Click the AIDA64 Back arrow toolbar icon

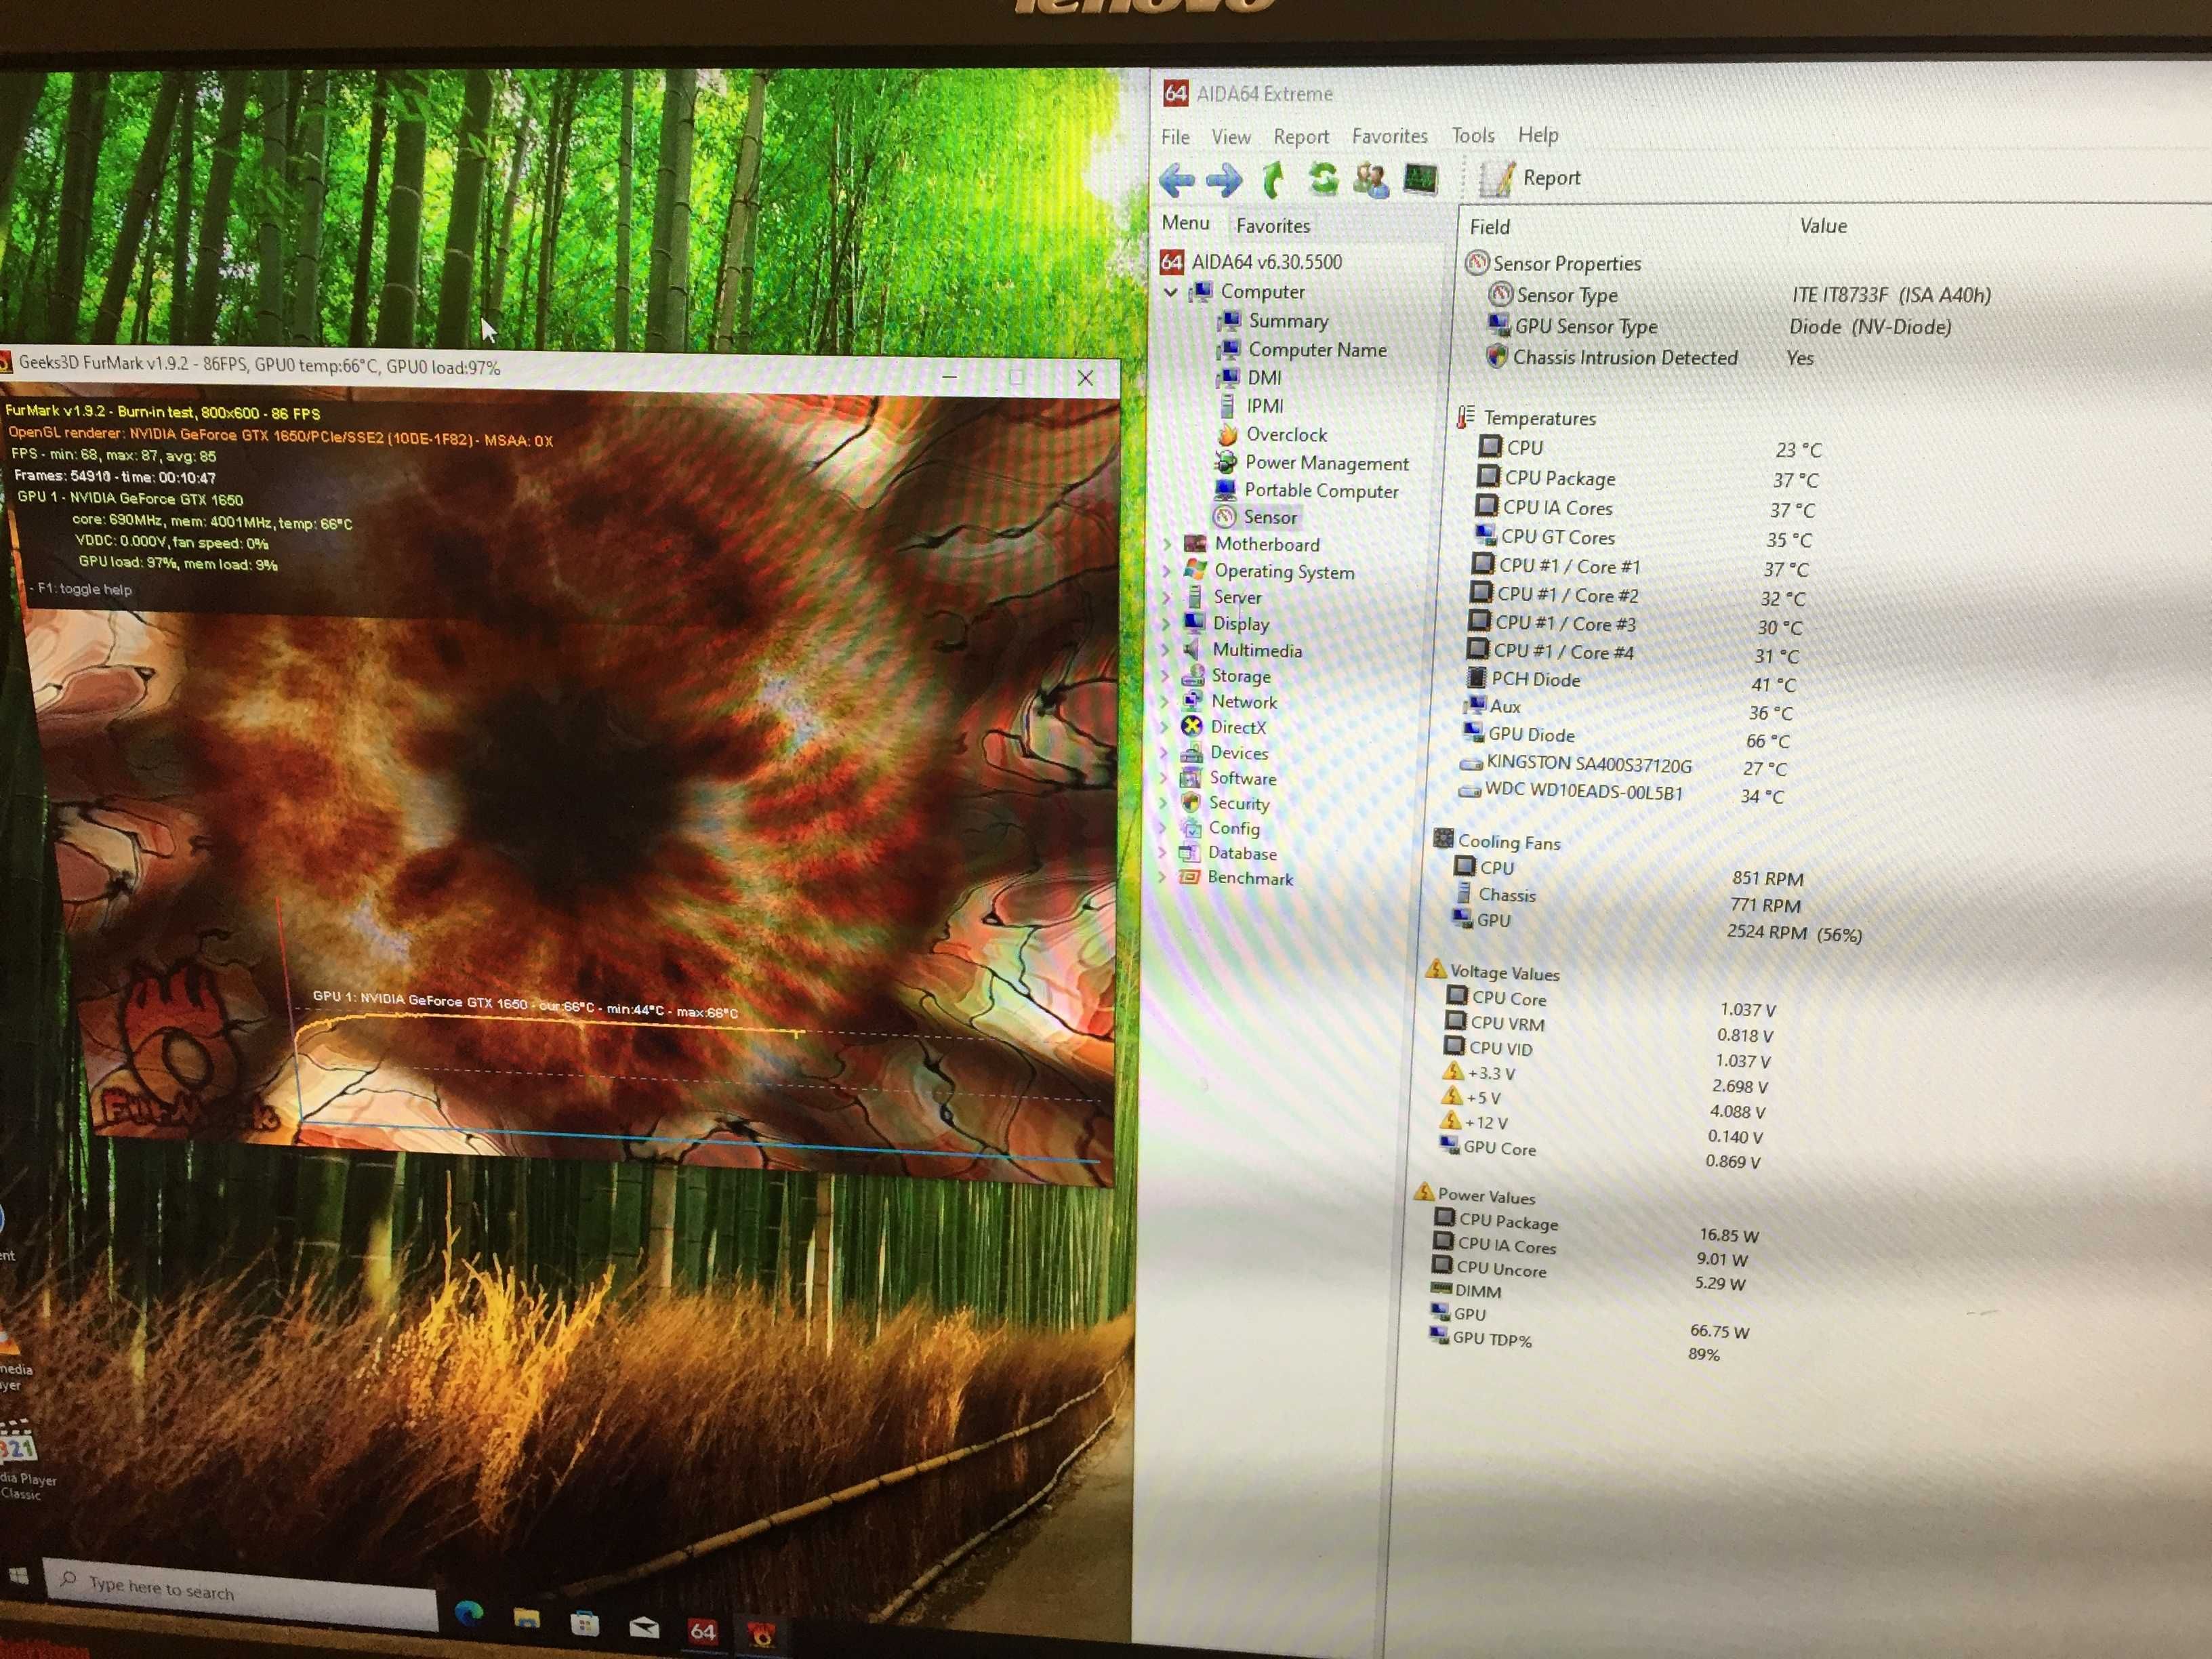coord(1177,180)
